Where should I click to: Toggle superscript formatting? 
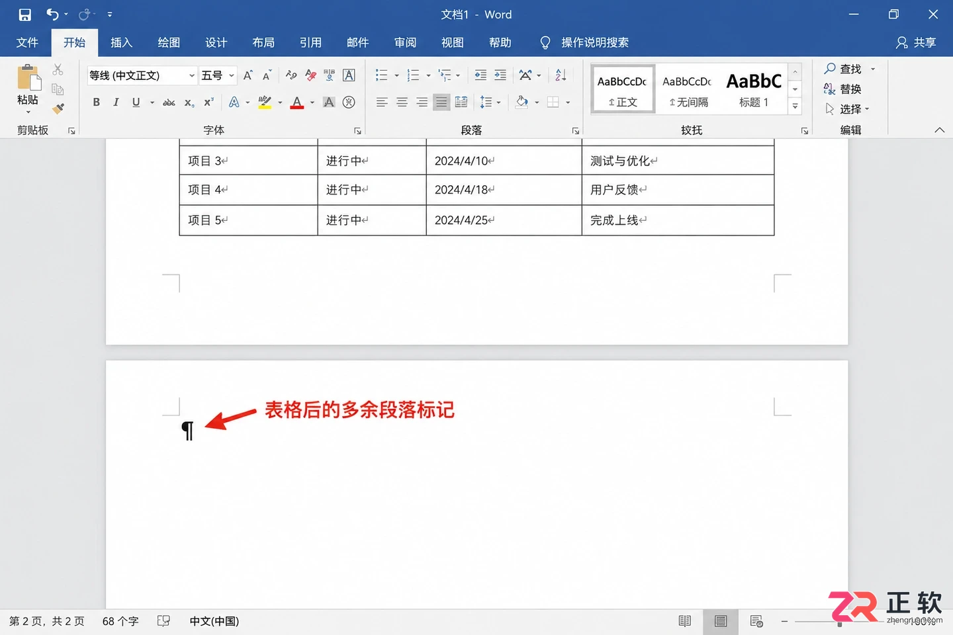click(208, 103)
